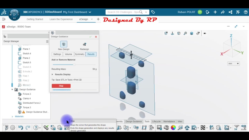The height and width of the screenshot is (140, 249).
Task: Expand the Materials tree node
Action: click(12, 116)
